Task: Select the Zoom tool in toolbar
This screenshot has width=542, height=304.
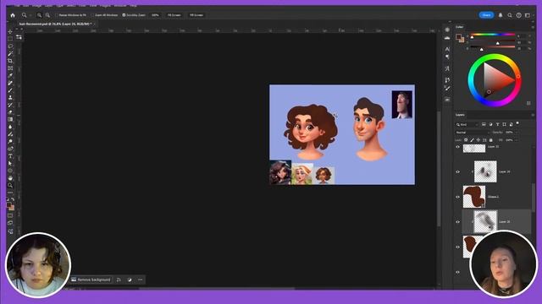Action: coord(10,186)
